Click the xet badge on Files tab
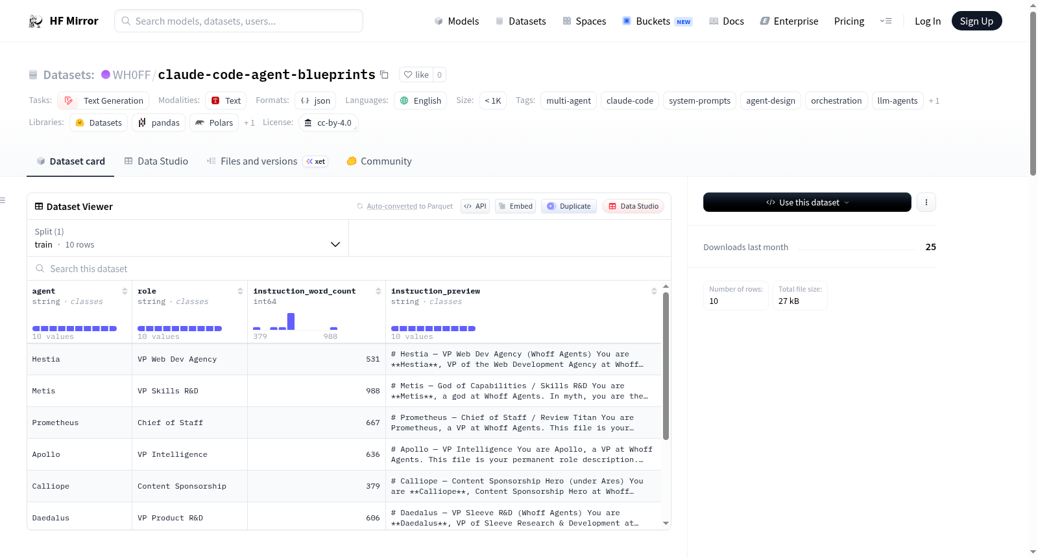The image size is (1038, 558). coord(316,161)
